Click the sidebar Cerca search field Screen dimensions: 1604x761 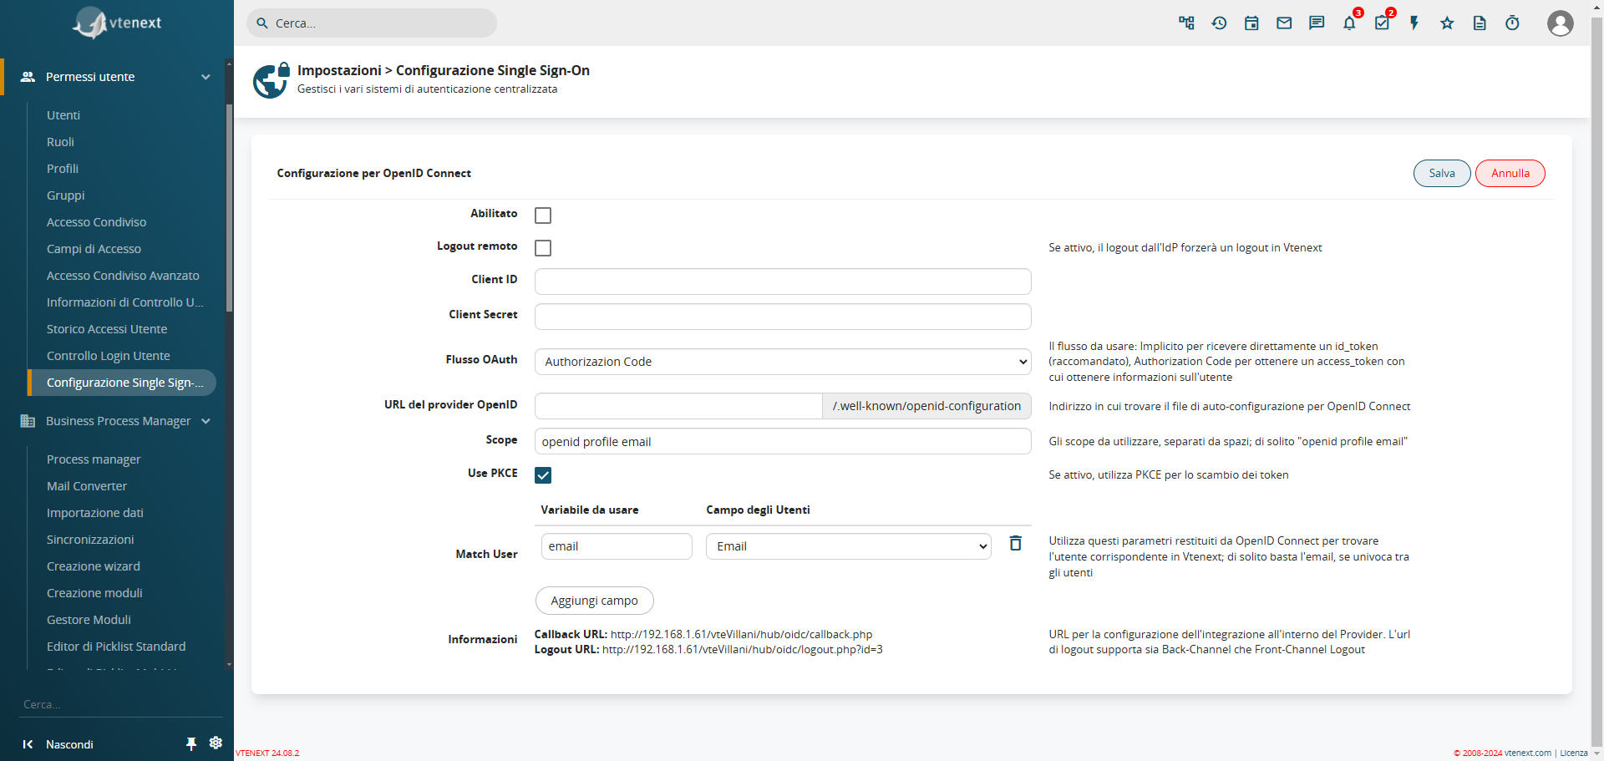[x=121, y=704]
